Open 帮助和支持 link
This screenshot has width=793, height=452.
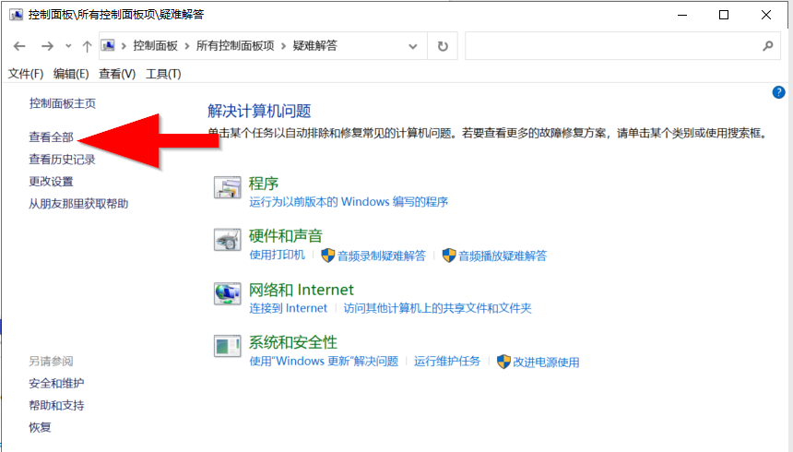56,406
